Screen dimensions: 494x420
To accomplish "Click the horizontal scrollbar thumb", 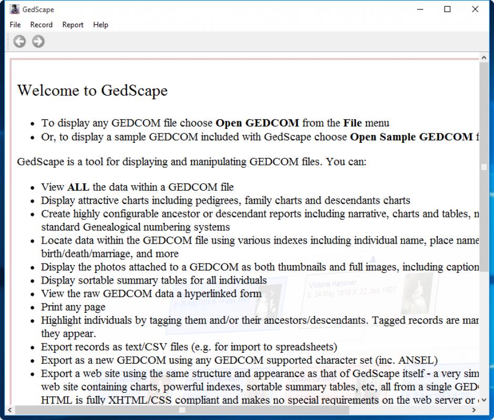I will point(182,410).
